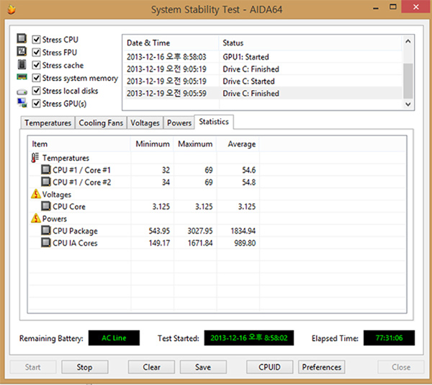Click the chip icon for CPU IA Cores

(46, 243)
